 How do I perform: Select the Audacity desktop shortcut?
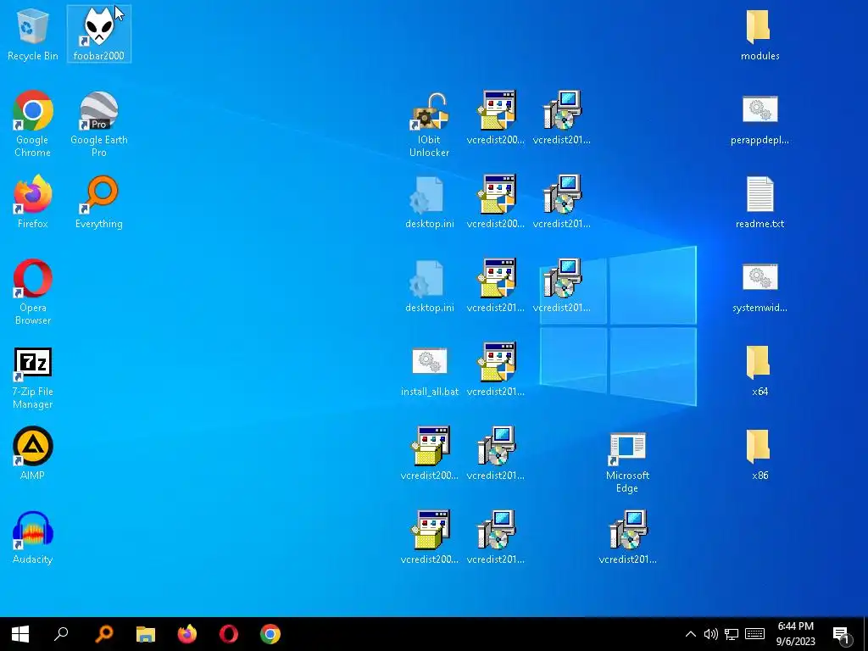coord(33,537)
